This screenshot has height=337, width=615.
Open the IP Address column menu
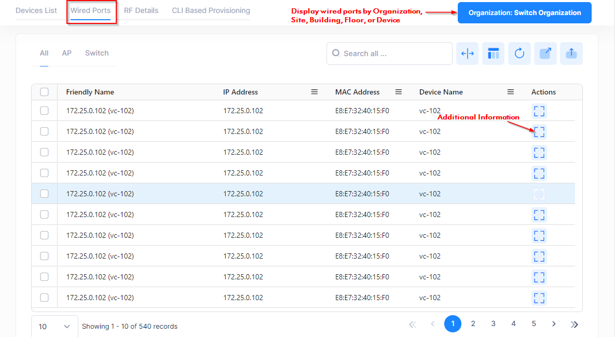(314, 92)
